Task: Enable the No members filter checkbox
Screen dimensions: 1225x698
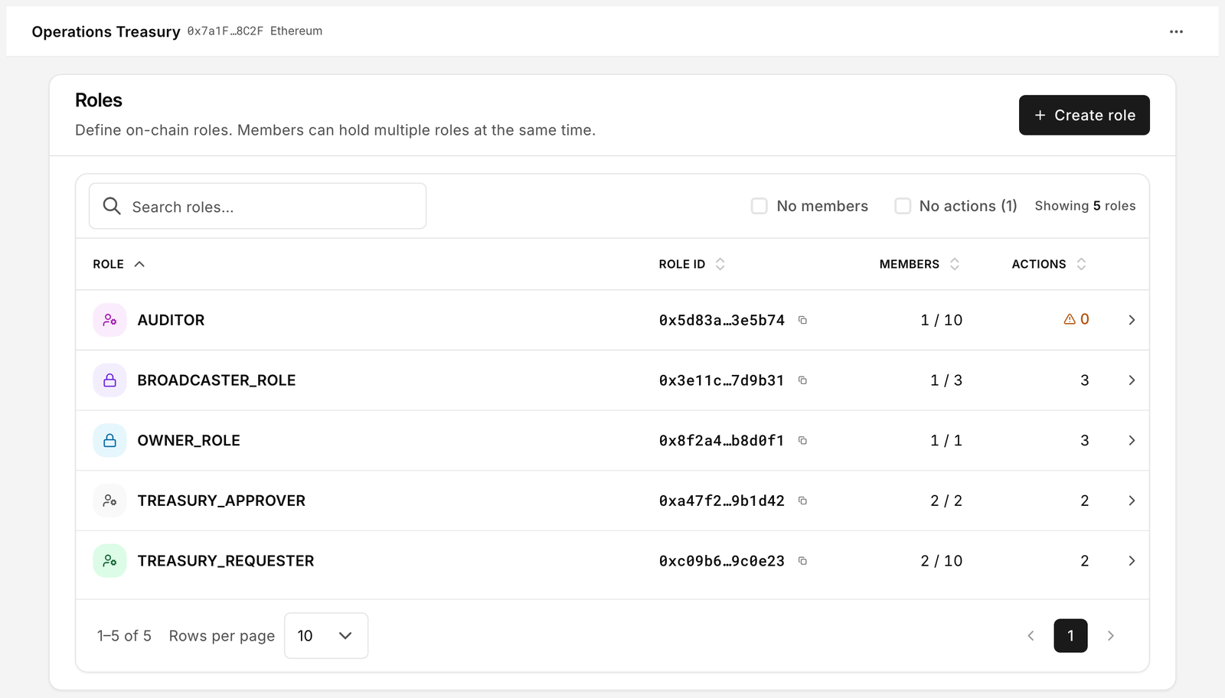Action: click(759, 206)
